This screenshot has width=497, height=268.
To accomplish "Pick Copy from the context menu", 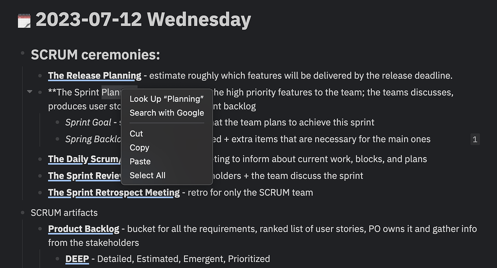I will (139, 148).
